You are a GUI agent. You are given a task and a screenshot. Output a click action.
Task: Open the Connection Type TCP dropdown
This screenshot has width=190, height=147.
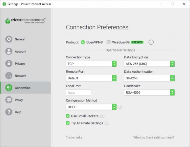pos(91,64)
